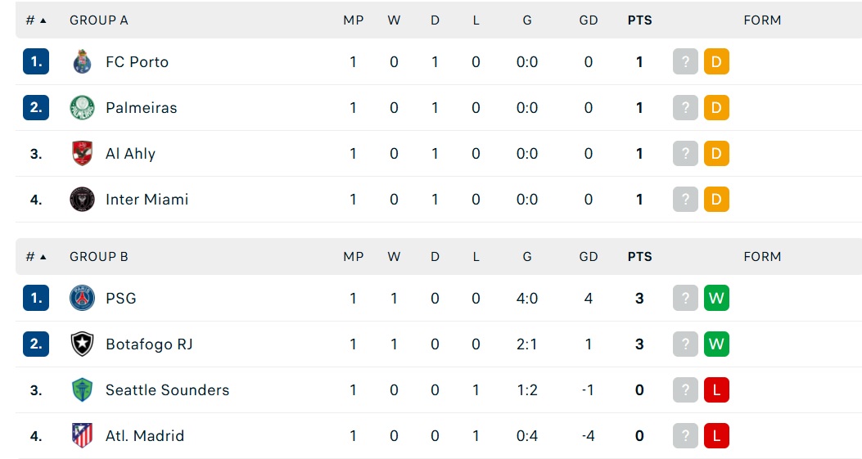Sort Group A by MP column
Image resolution: width=862 pixels, height=459 pixels.
point(353,20)
